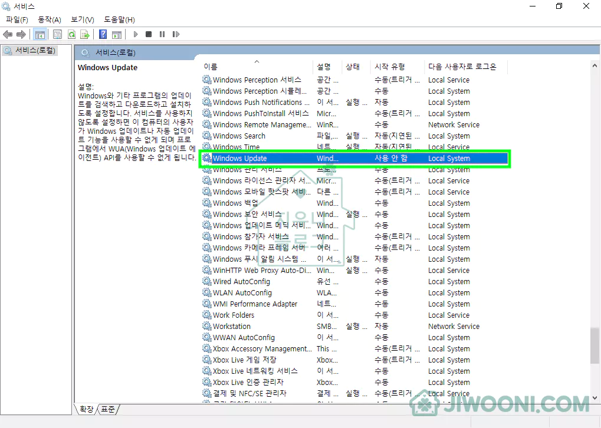The image size is (601, 428).
Task: Click the vertical scrollbar thumb
Action: [x=595, y=345]
